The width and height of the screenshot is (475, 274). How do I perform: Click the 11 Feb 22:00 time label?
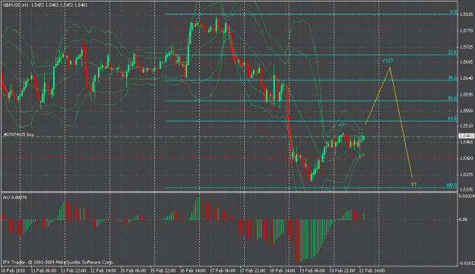coord(73,270)
